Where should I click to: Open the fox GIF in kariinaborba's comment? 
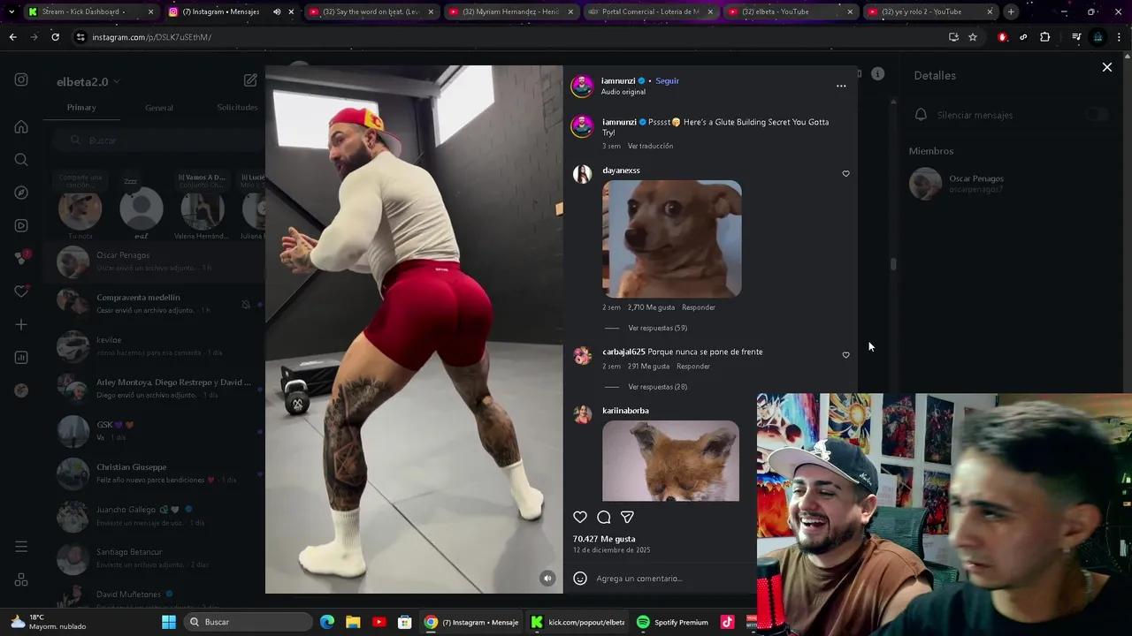click(x=670, y=461)
